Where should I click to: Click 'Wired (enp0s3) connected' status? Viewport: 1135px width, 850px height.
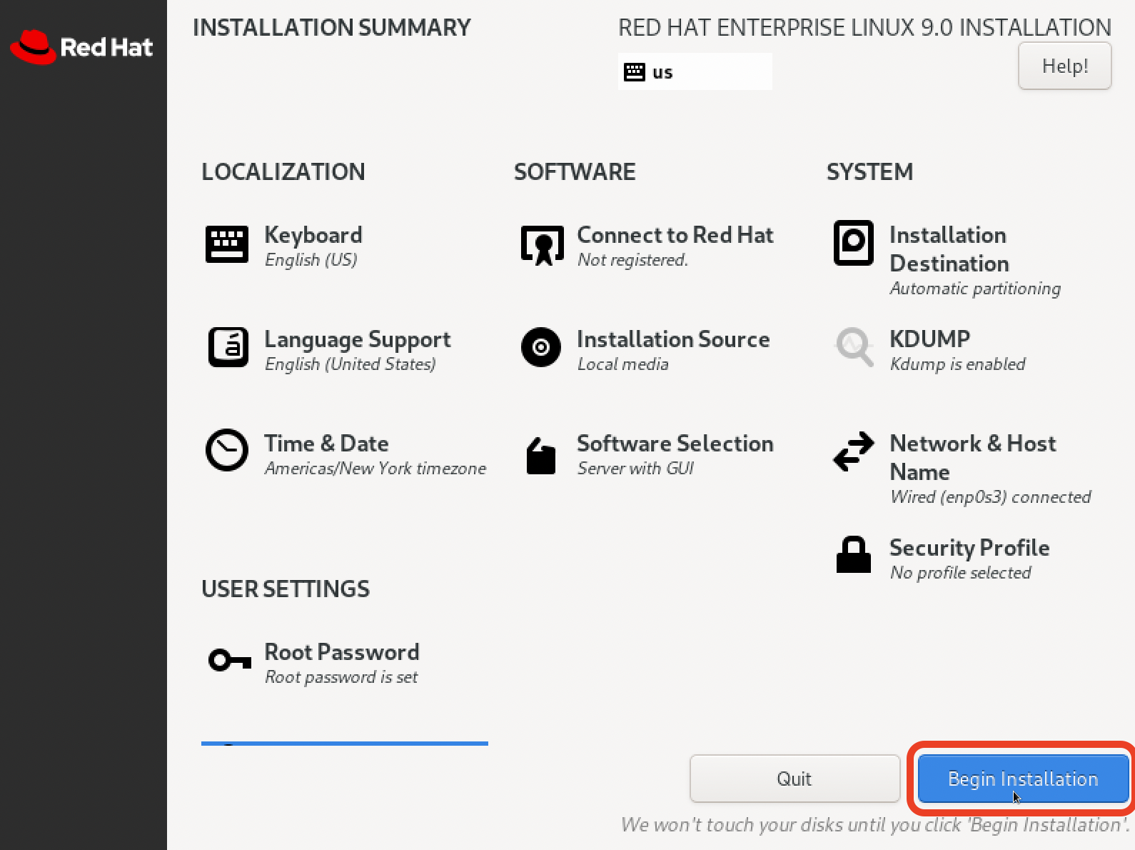click(x=991, y=497)
